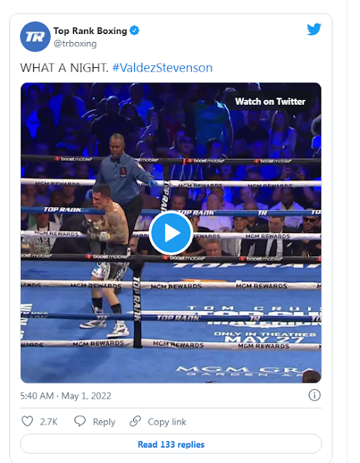Open the tweet info circle icon

point(314,395)
